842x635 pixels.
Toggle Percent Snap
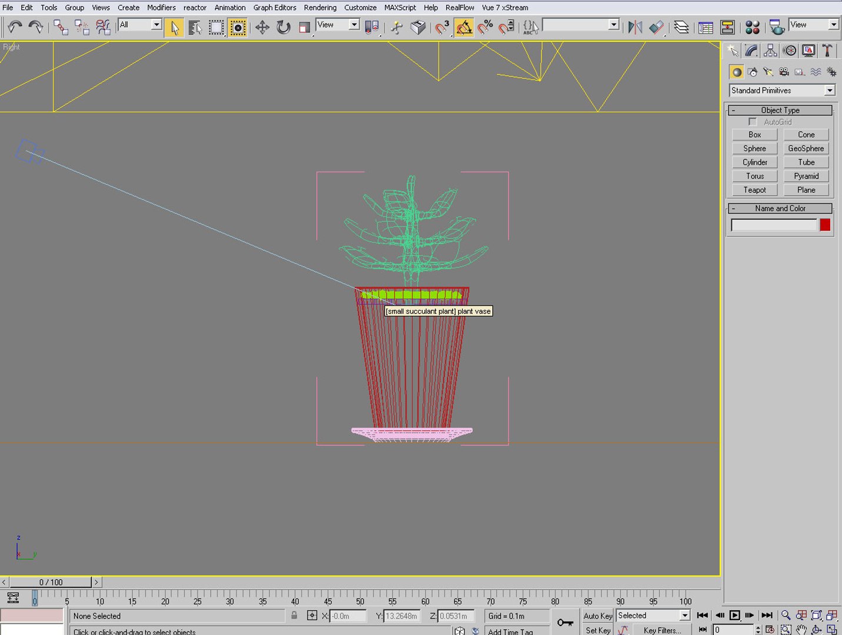tap(485, 27)
